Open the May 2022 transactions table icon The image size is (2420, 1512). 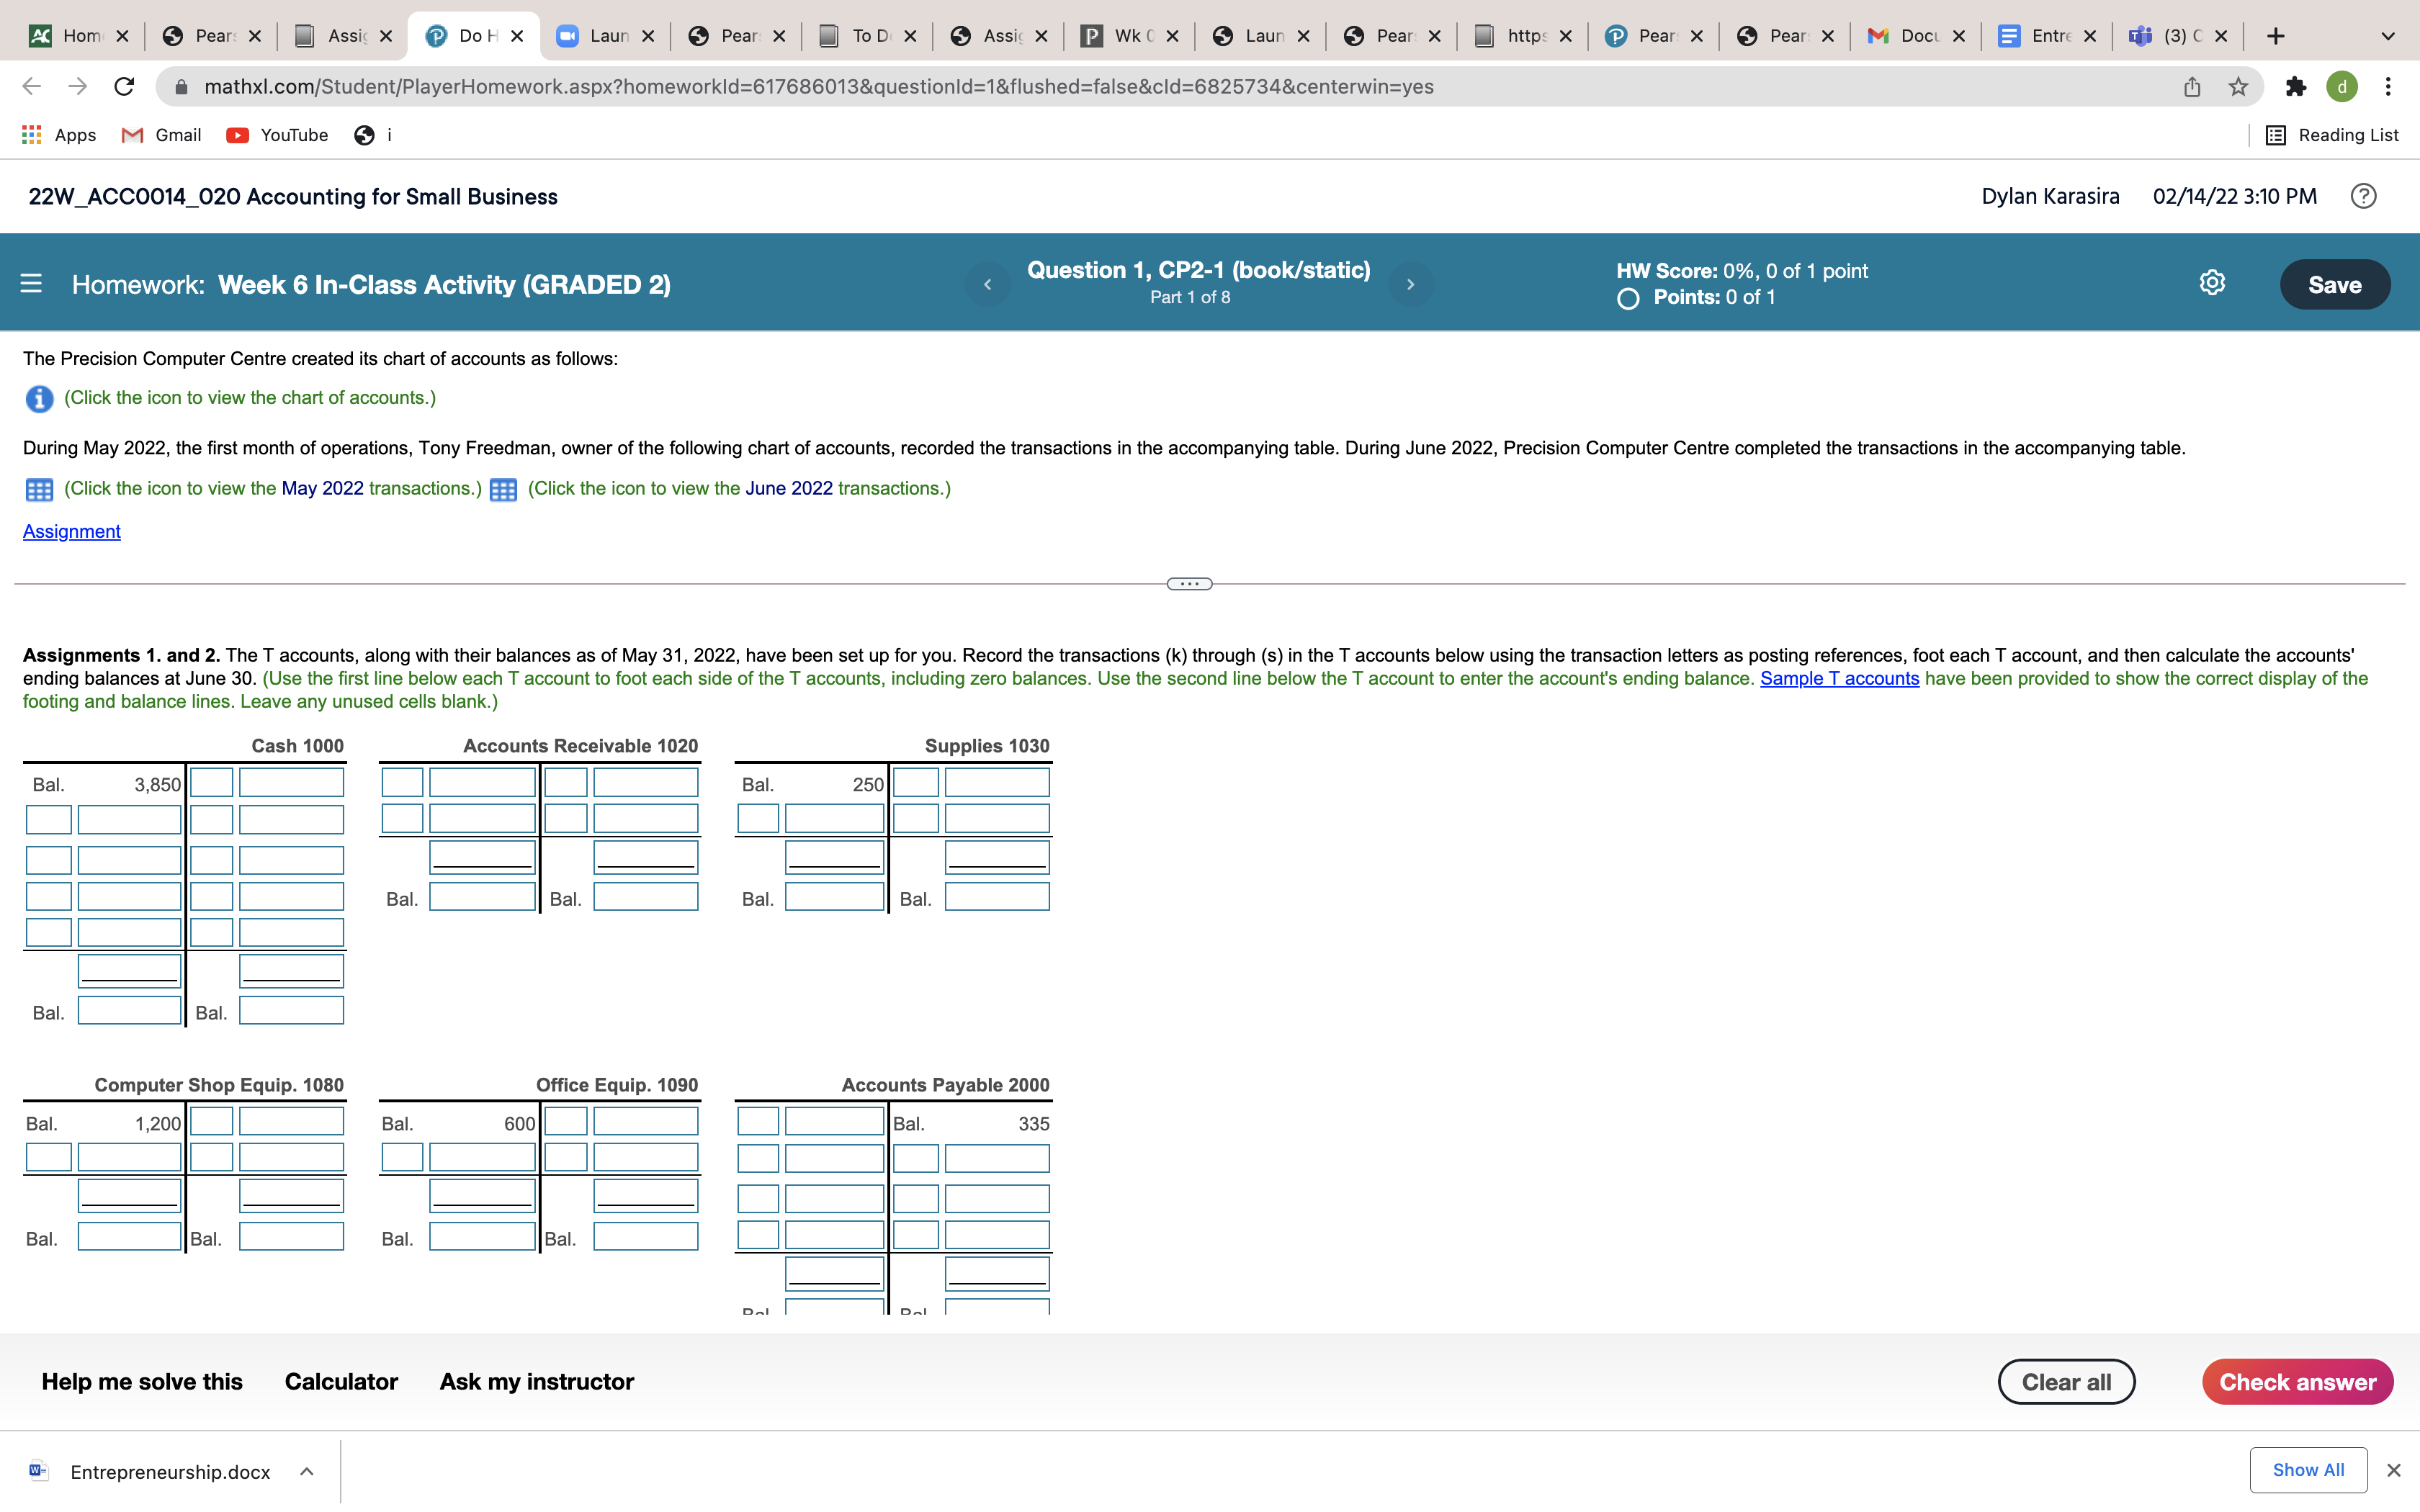[39, 490]
